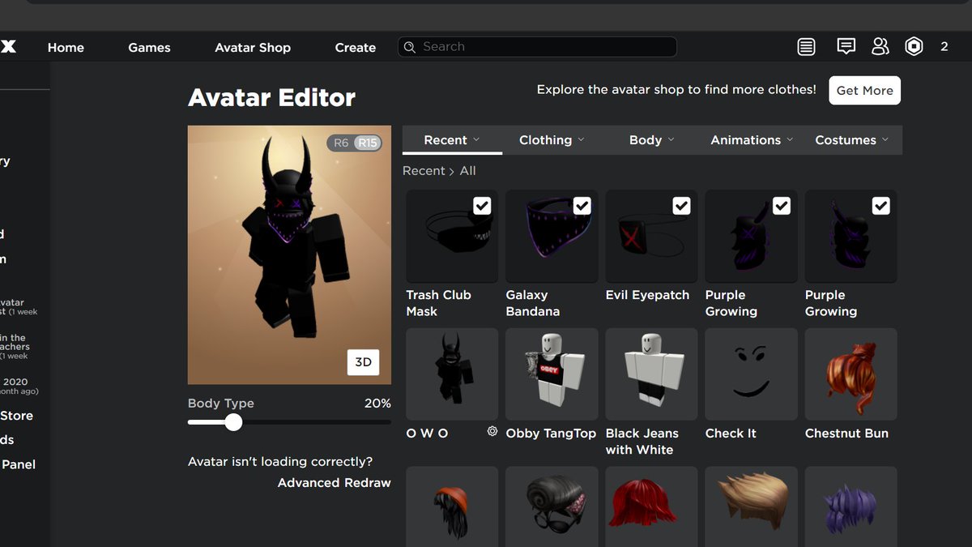Open the chat messages icon
This screenshot has height=547, width=972.
[846, 46]
